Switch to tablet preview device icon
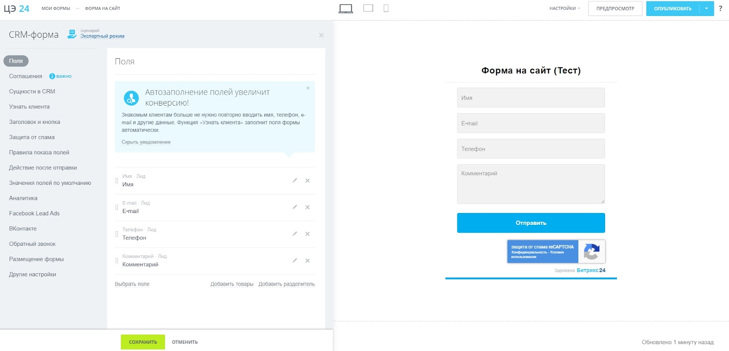729x351 pixels. [x=368, y=8]
